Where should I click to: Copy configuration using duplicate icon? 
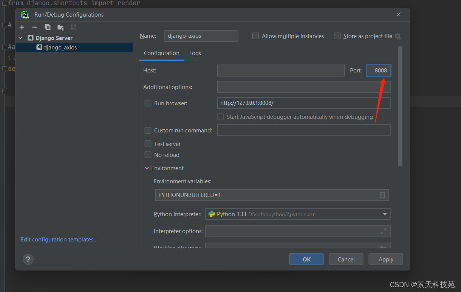coord(48,27)
